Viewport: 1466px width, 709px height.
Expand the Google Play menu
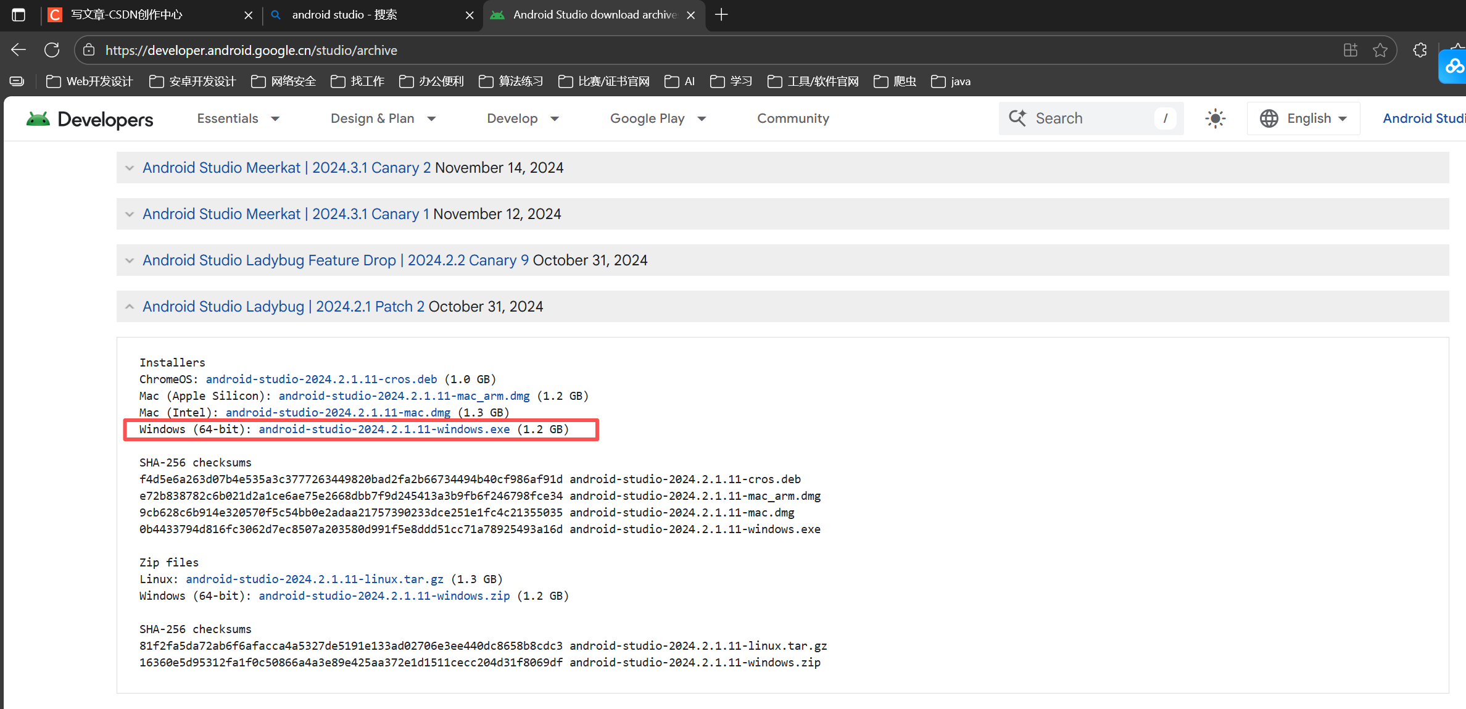(x=658, y=118)
